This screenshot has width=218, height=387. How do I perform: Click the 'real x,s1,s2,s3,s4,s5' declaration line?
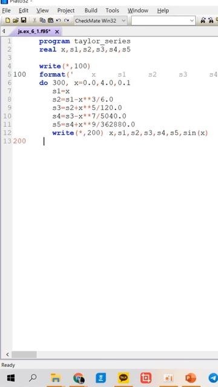[x=85, y=50]
